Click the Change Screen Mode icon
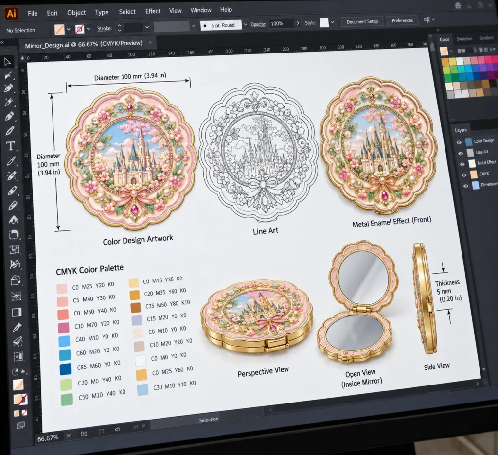498x455 pixels. pyautogui.click(x=20, y=425)
